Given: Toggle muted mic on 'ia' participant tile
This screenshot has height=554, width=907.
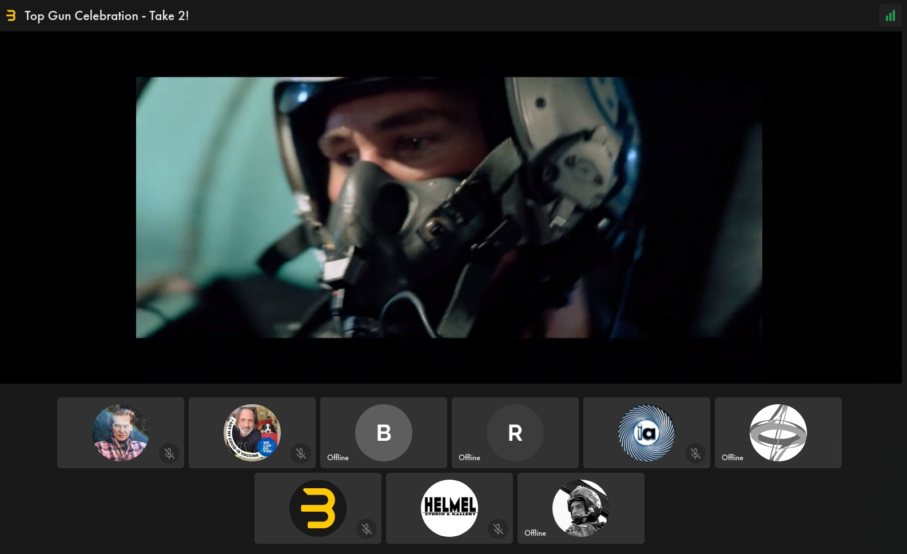Looking at the screenshot, I should point(695,453).
